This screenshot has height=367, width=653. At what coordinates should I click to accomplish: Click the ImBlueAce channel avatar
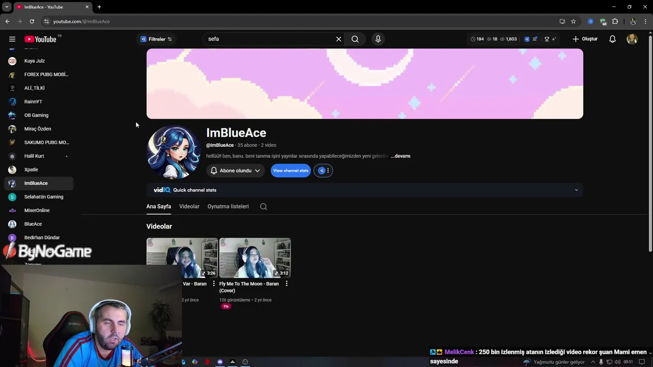[173, 152]
